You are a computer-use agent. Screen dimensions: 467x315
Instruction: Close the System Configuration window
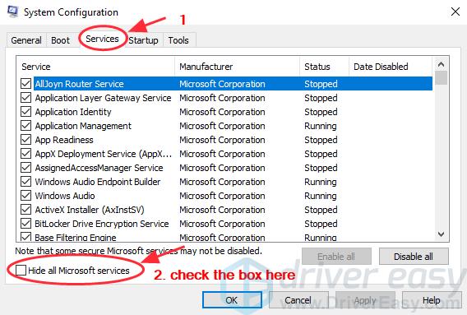(455, 12)
